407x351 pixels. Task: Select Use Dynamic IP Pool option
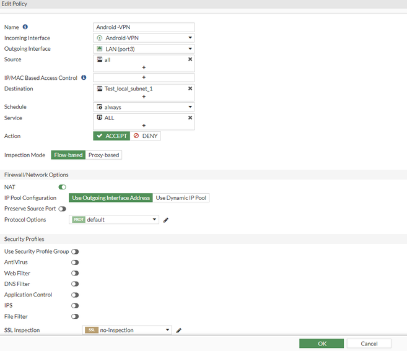[181, 198]
